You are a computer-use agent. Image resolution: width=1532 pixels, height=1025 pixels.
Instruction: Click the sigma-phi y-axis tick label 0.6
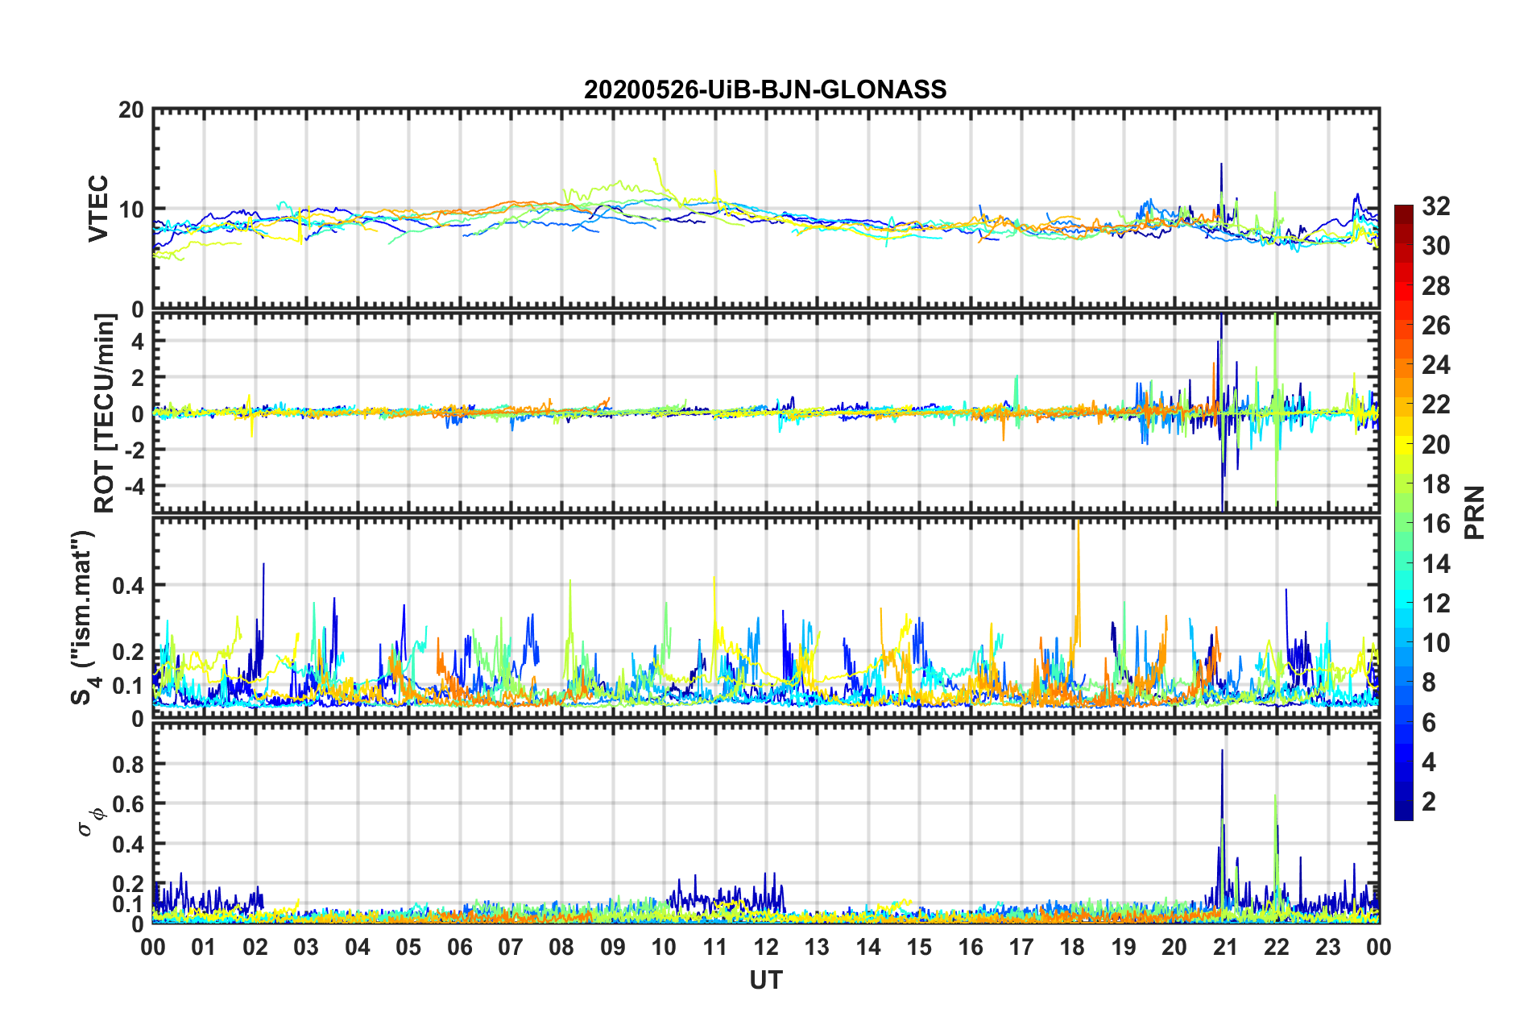pyautogui.click(x=129, y=804)
